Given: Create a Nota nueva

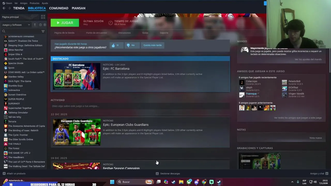Looking at the screenshot, I should [x=315, y=138].
